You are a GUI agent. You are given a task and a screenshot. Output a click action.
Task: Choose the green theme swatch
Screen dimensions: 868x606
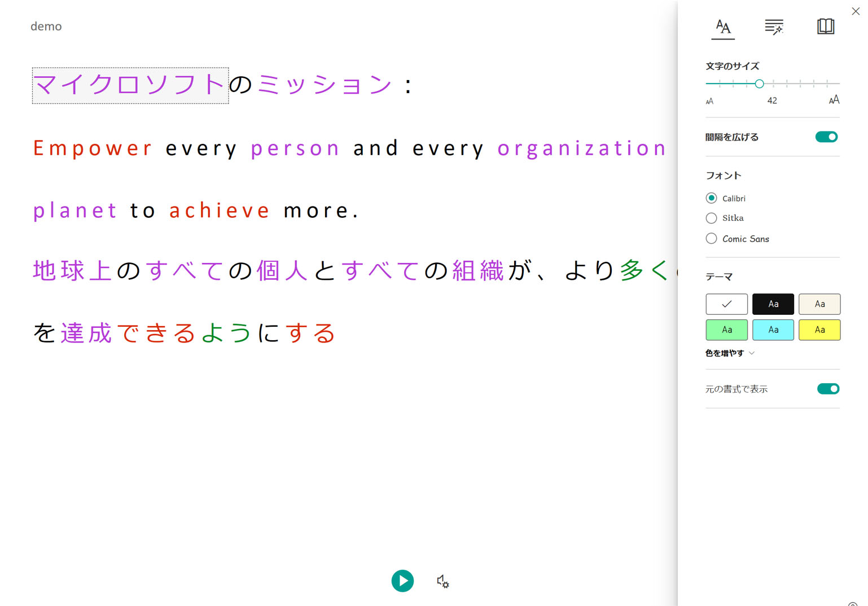point(726,330)
